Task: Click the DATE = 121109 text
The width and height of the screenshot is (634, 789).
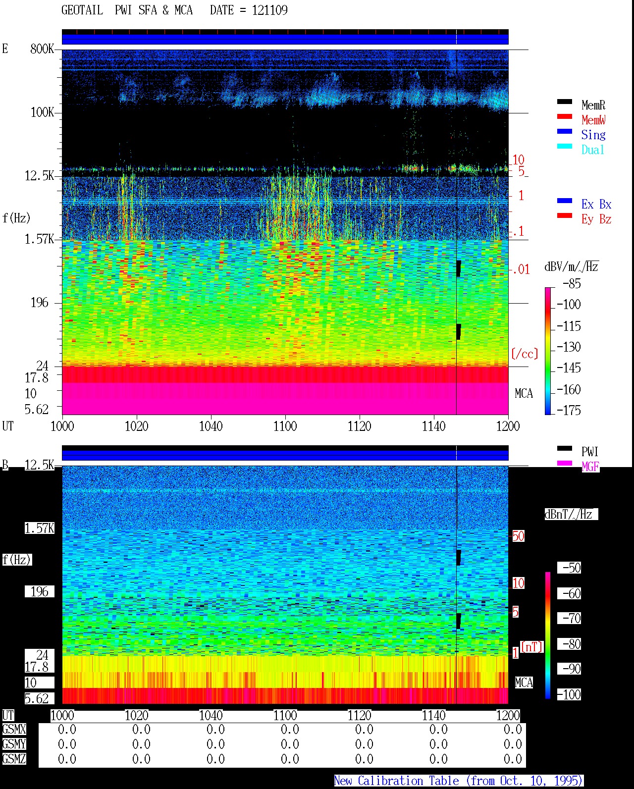Action: click(249, 10)
